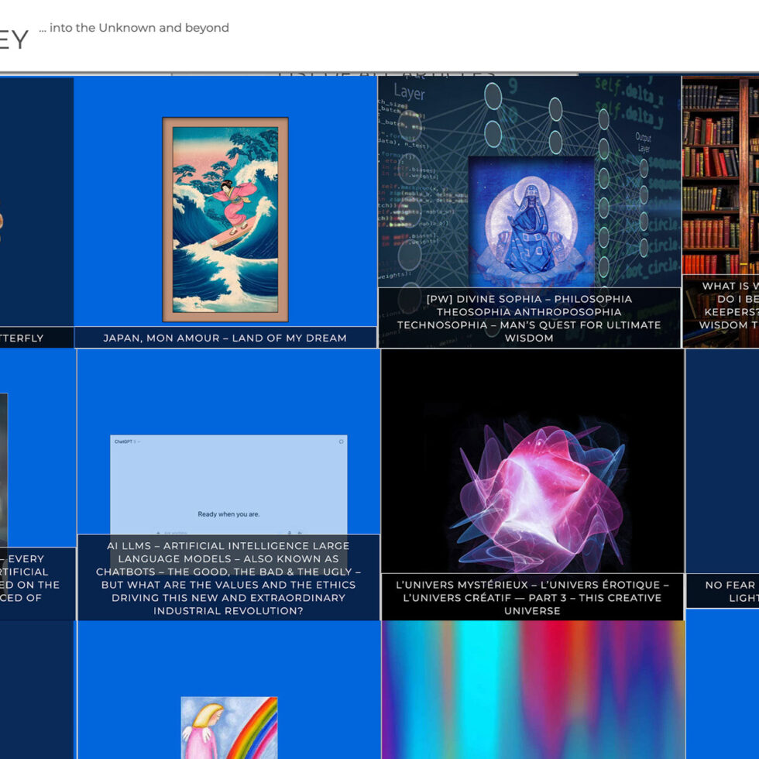Open the 'AI LLMs – Artificial Intelligence' article title
759x759 pixels.
coord(228,578)
